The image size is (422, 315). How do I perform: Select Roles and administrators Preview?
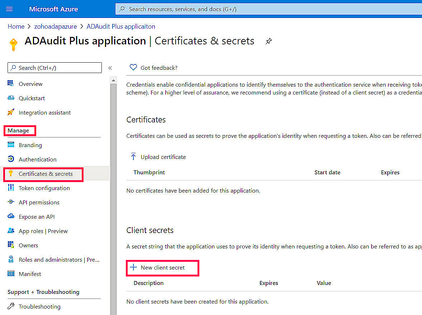point(57,260)
